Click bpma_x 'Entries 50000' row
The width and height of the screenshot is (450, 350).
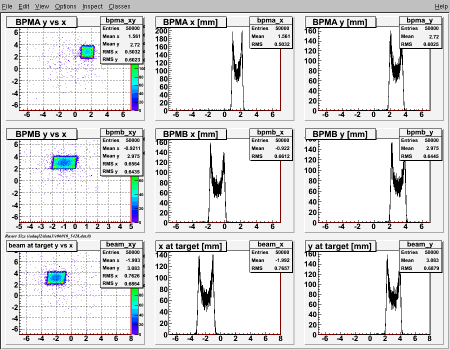pyautogui.click(x=271, y=28)
